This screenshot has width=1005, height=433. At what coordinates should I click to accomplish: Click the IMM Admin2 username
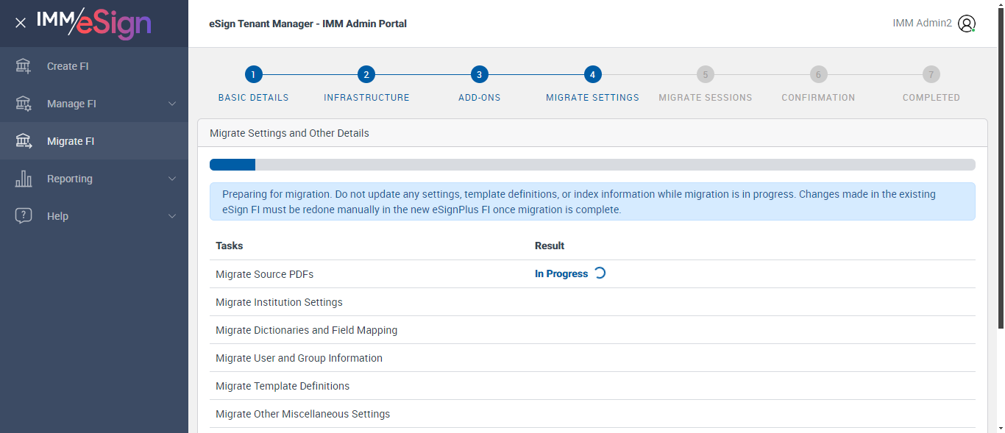922,24
